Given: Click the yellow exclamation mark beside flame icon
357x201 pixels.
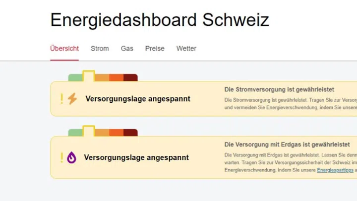Looking at the screenshot, I should click(x=61, y=157).
